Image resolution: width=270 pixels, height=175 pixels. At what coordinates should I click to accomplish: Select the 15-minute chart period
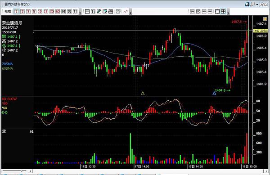click(46, 12)
